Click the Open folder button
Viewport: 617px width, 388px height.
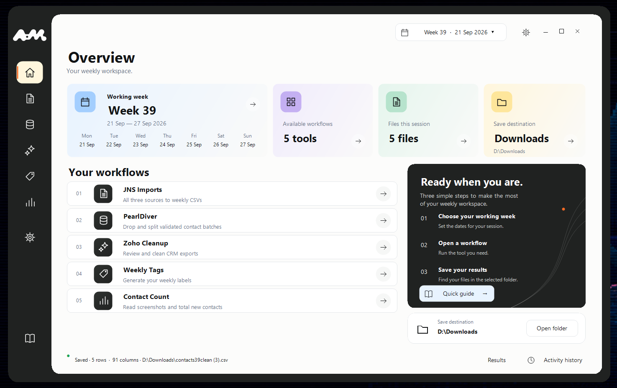[552, 328]
